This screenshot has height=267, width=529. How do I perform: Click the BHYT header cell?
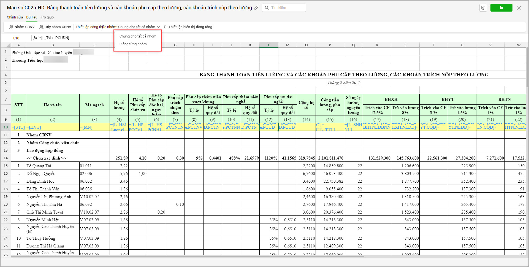tap(448, 99)
